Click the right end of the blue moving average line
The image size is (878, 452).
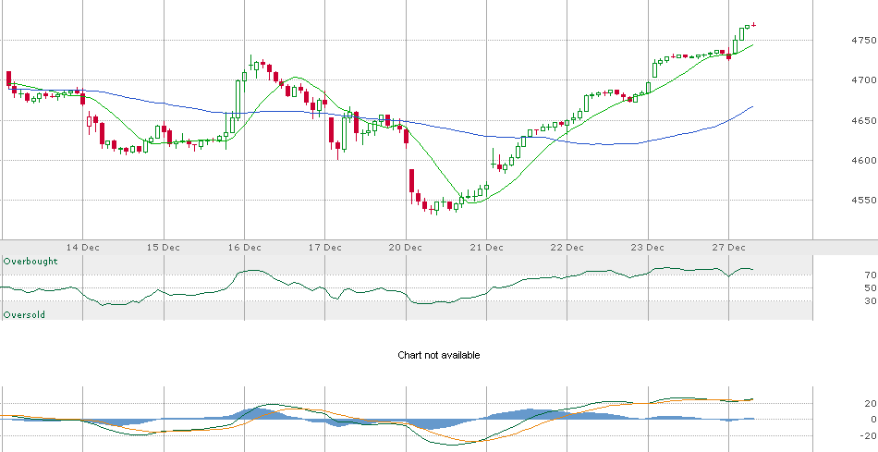click(x=752, y=106)
